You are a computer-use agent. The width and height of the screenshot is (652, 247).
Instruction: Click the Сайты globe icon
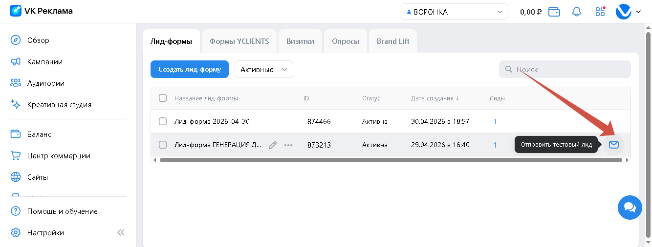[16, 177]
